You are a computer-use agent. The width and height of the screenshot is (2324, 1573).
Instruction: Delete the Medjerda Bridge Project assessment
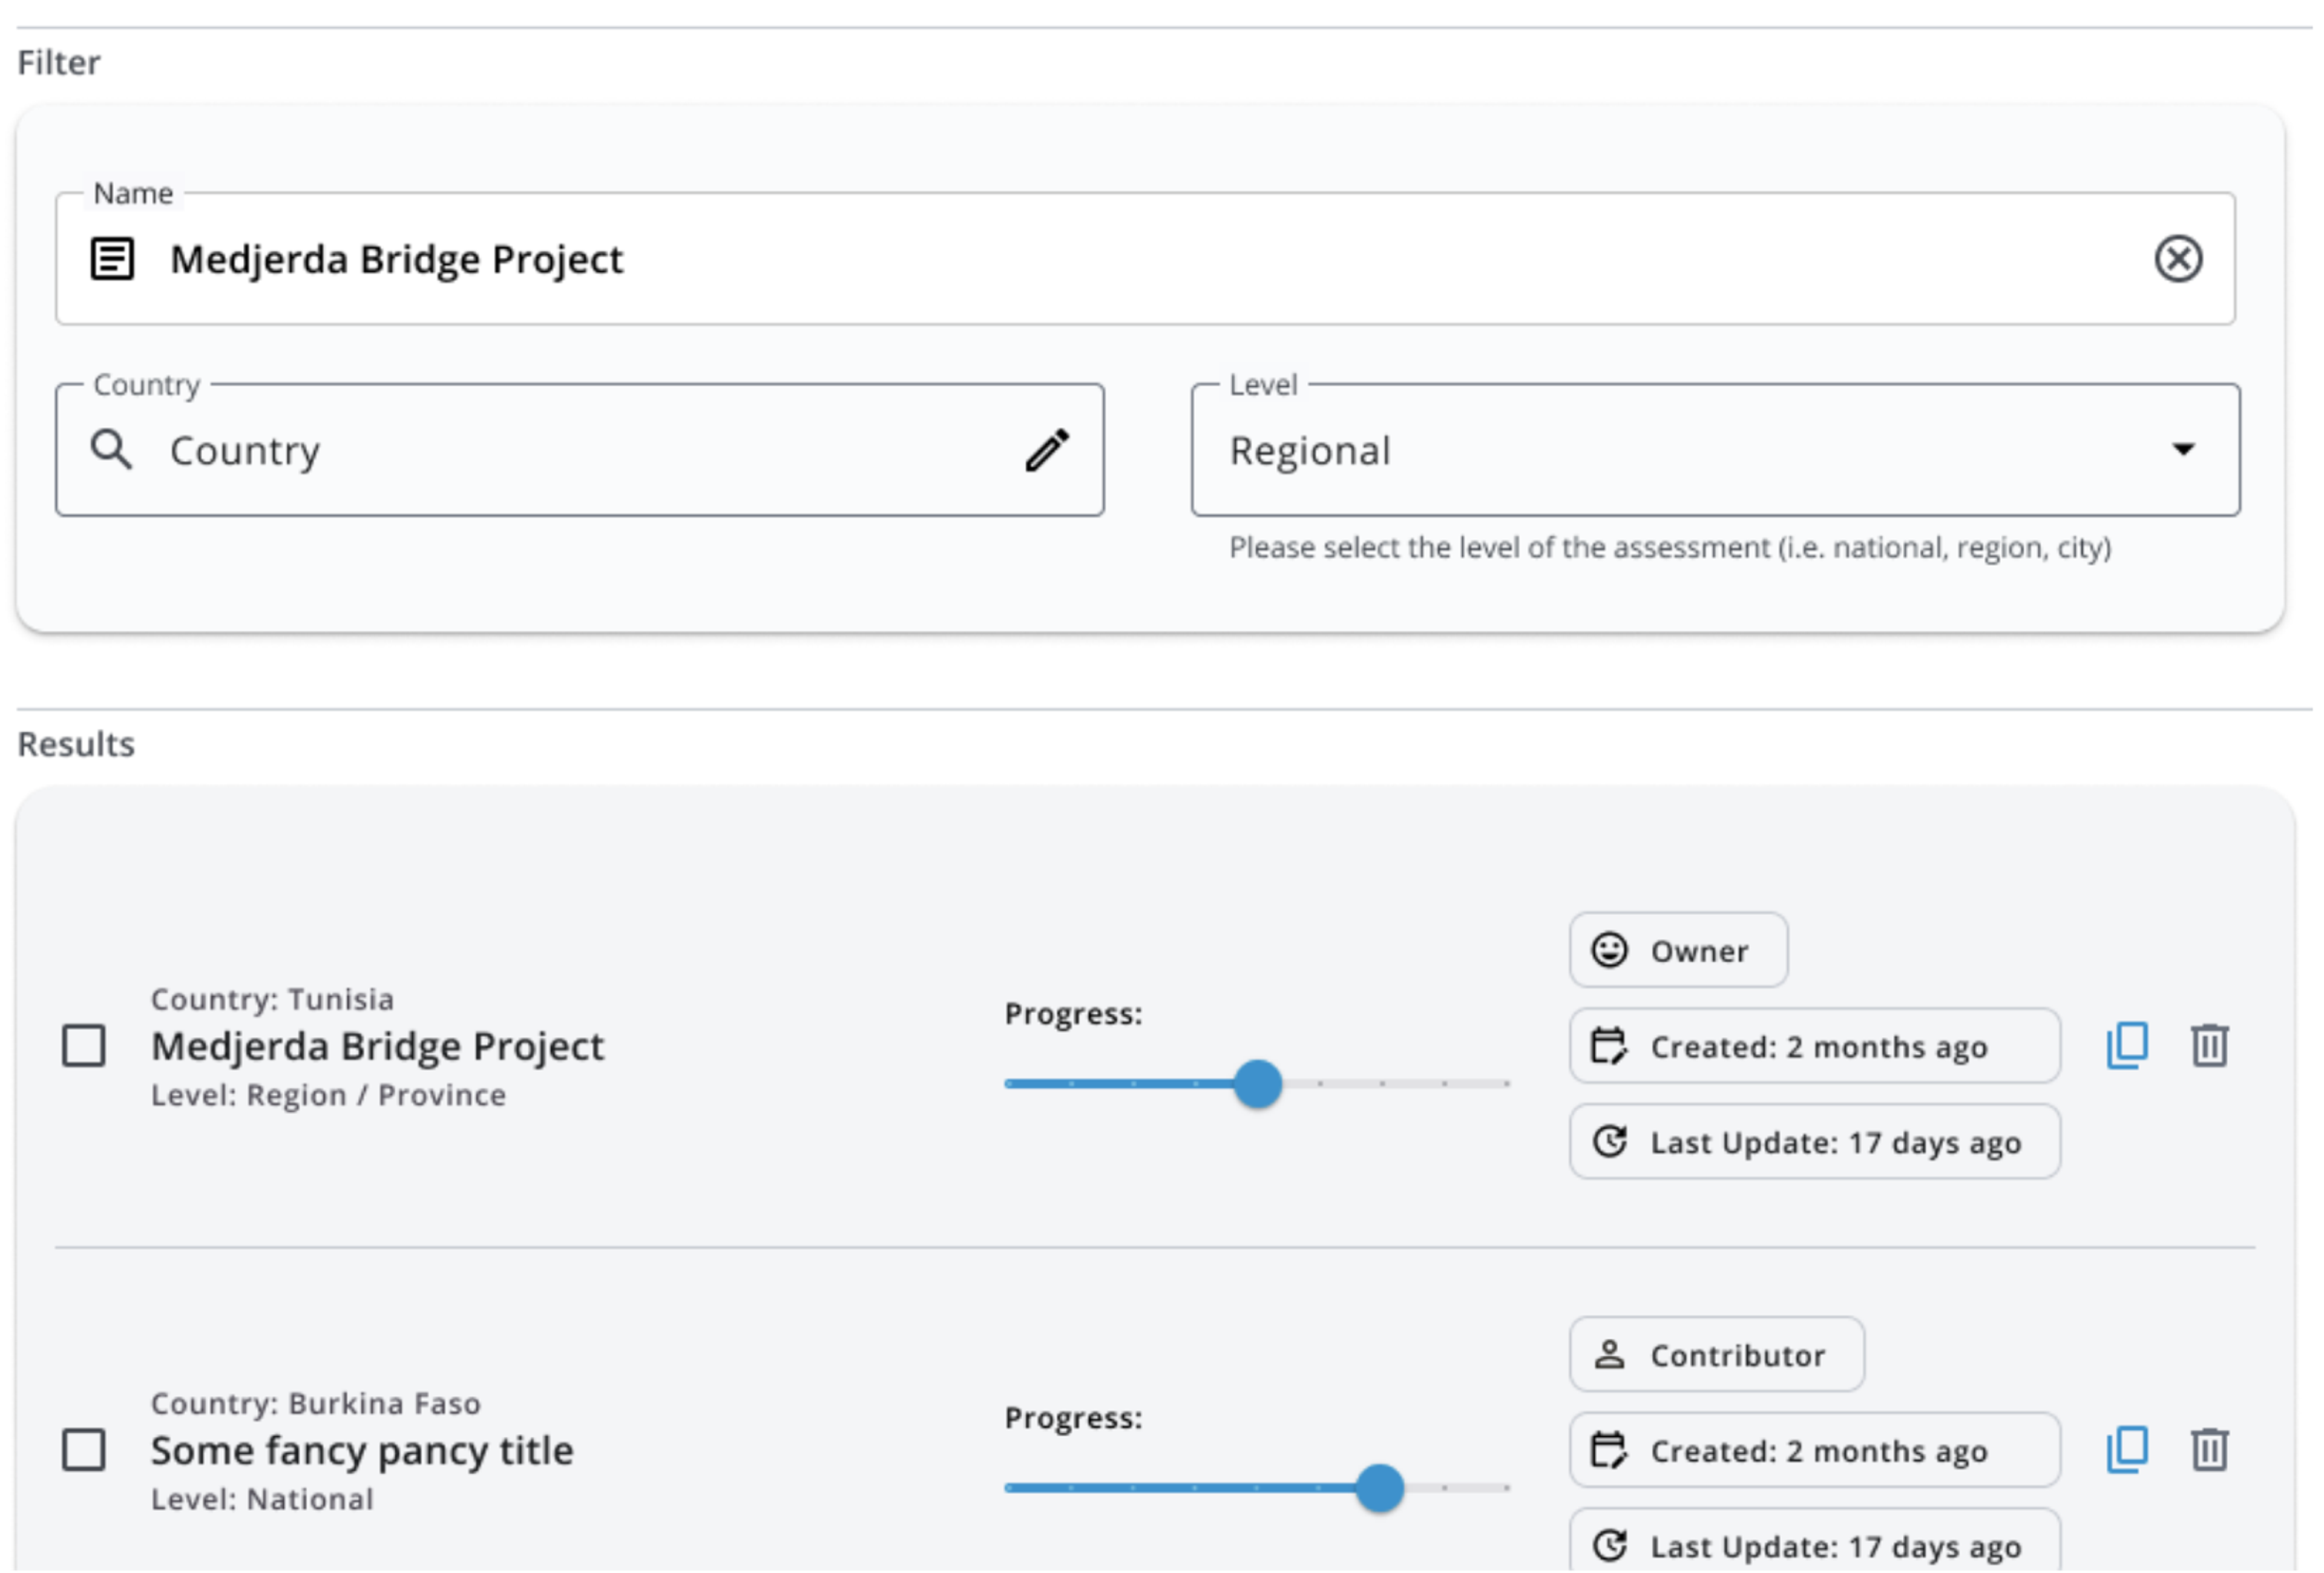pyautogui.click(x=2209, y=1045)
